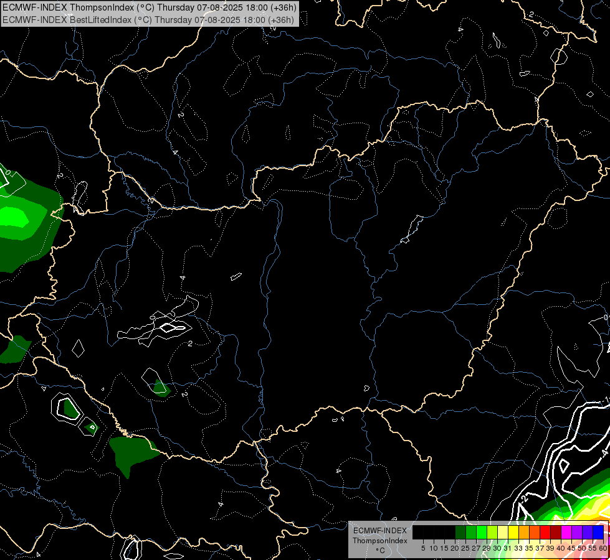Click the ECMWF-INDEX label in the legend
This screenshot has height=560, width=610.
pyautogui.click(x=380, y=531)
